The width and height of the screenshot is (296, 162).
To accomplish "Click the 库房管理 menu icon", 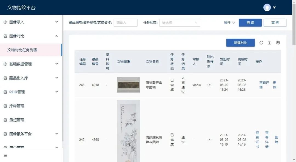I will click(x=5, y=106).
